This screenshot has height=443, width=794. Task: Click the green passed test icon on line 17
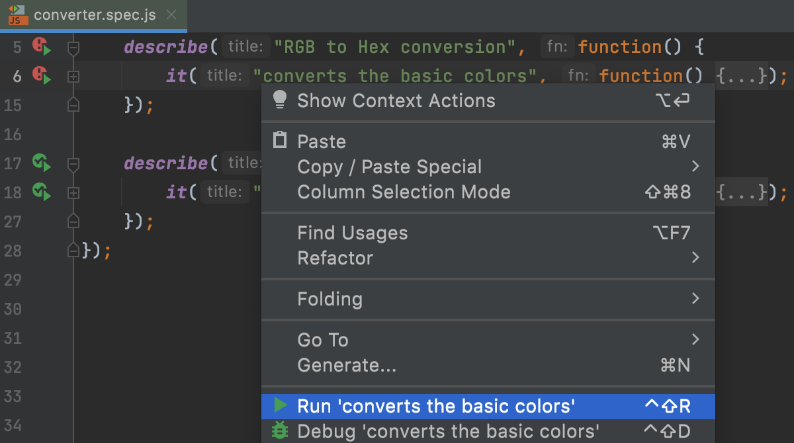pyautogui.click(x=39, y=162)
